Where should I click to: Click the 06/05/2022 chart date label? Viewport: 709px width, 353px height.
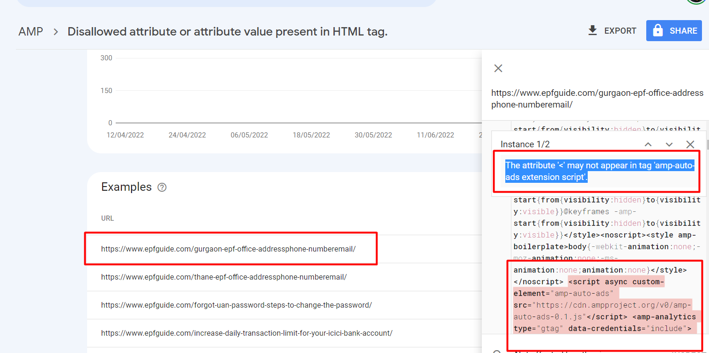coord(249,135)
